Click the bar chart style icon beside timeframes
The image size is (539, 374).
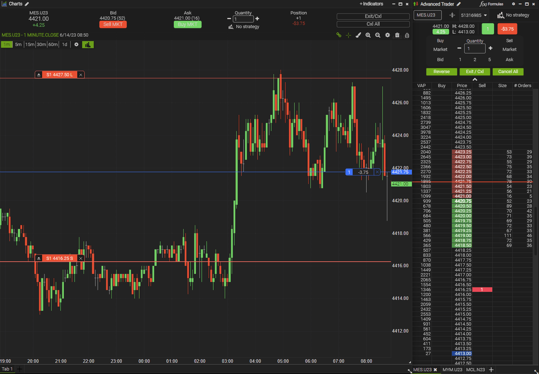88,44
